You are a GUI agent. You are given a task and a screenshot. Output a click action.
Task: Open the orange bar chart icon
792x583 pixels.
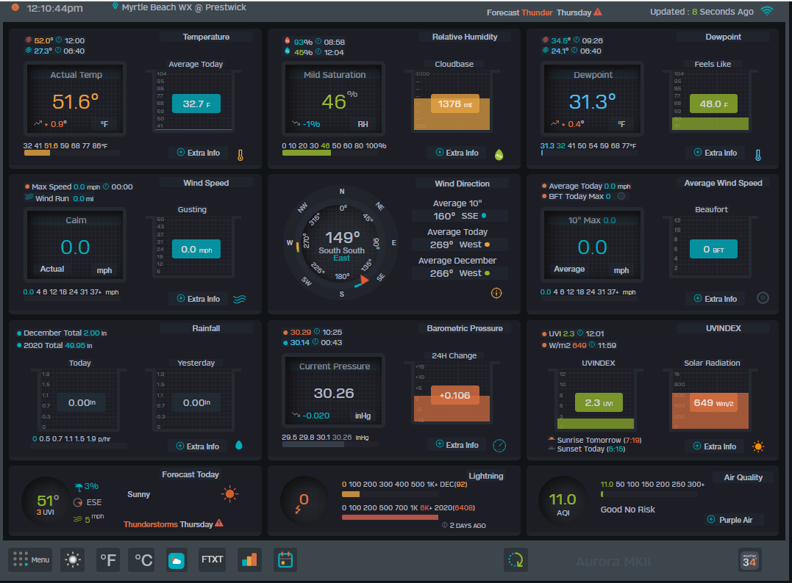point(249,560)
